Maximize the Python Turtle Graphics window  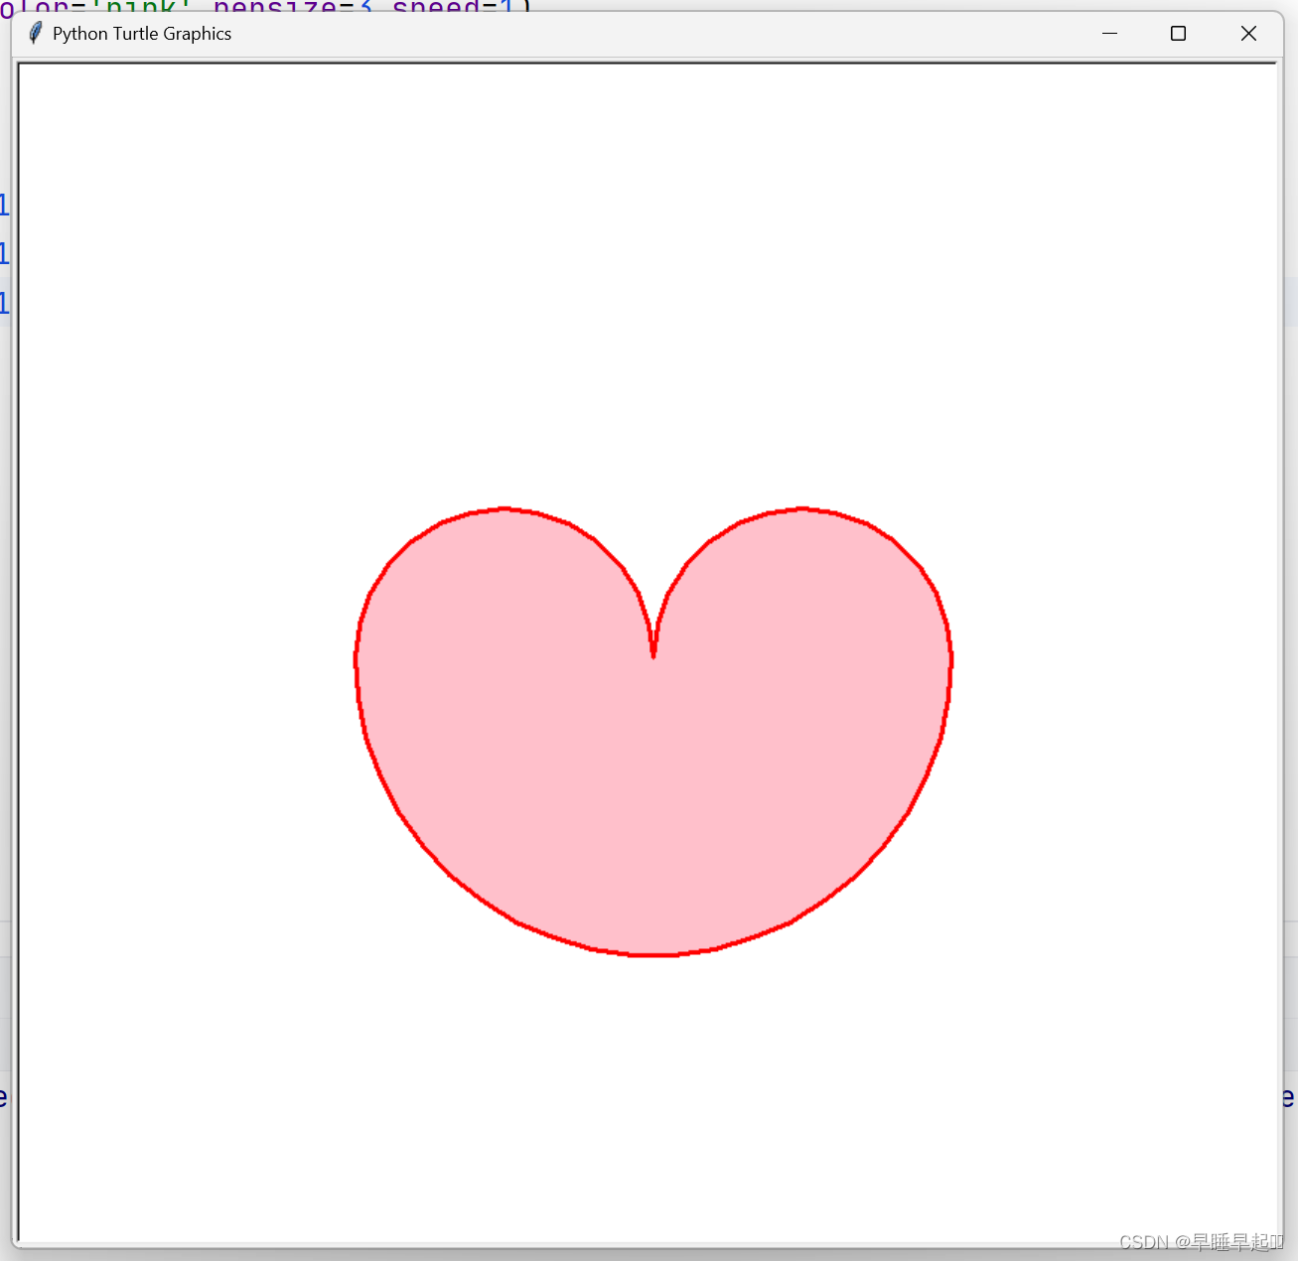point(1179,33)
